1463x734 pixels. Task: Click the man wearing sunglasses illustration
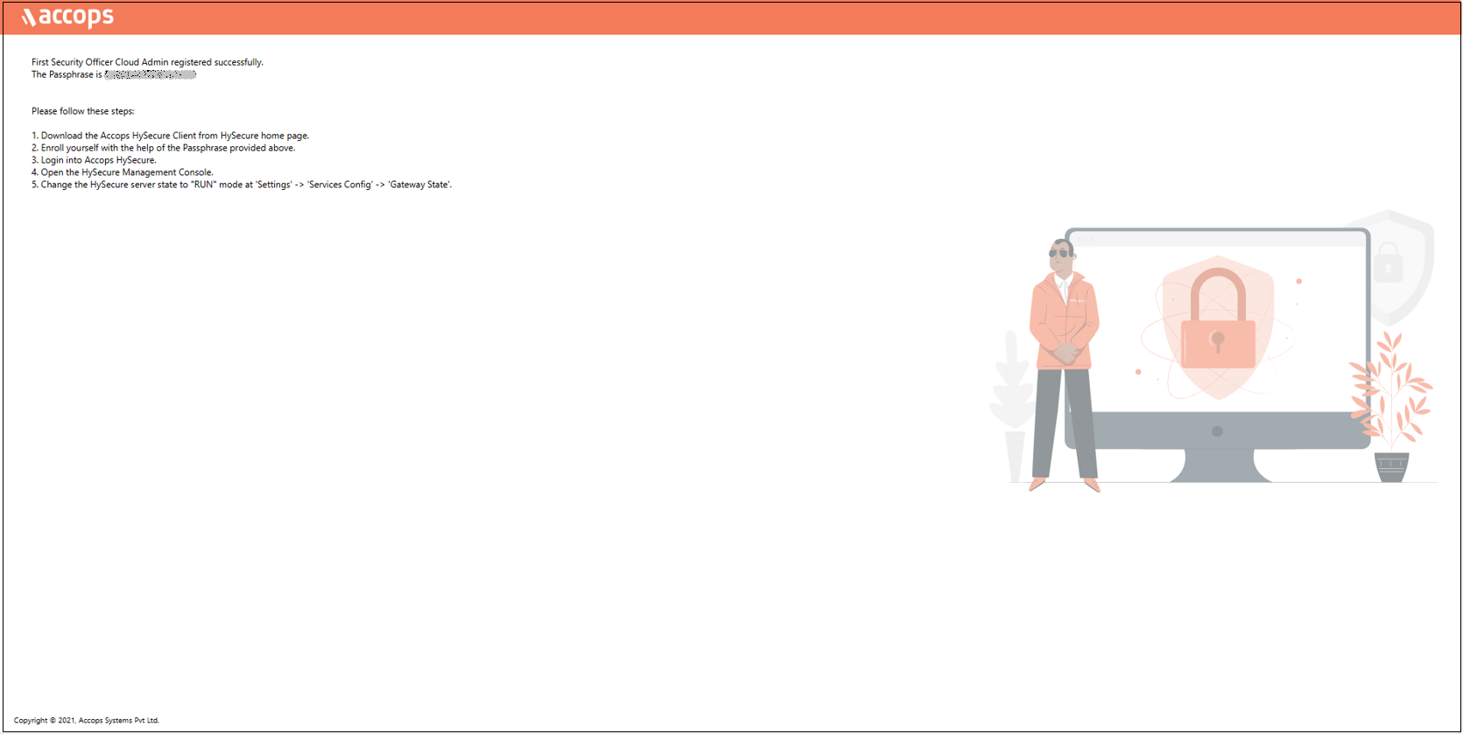[1064, 359]
